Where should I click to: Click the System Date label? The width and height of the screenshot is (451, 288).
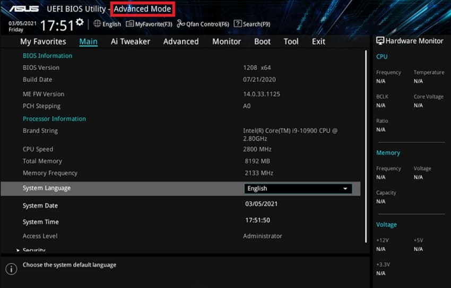click(x=40, y=206)
